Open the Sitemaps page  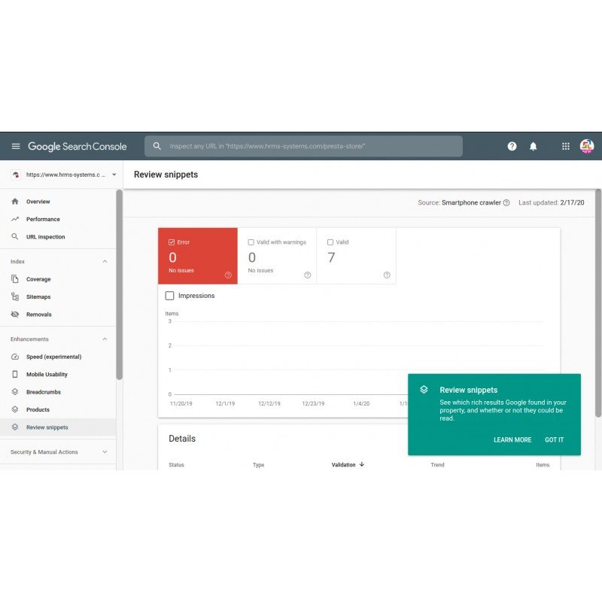pos(58,296)
